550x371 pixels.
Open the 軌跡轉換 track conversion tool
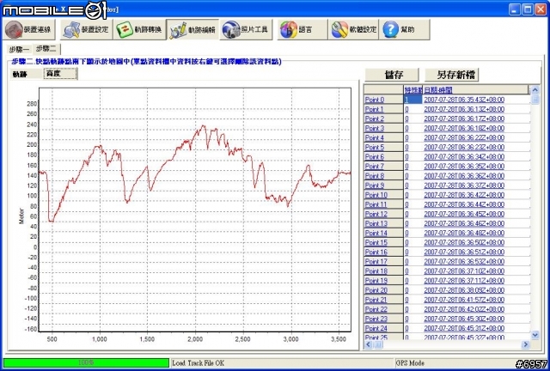(139, 29)
